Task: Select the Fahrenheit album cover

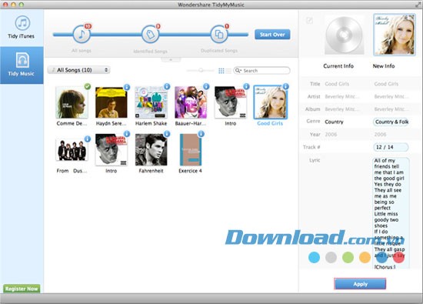Action: [x=151, y=150]
